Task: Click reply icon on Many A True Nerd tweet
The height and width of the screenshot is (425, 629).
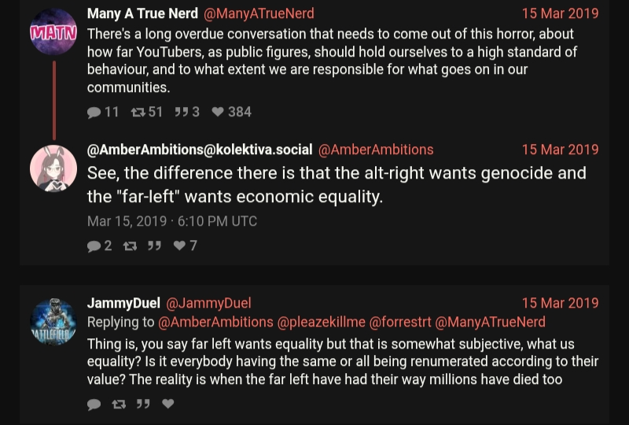Action: click(x=94, y=113)
